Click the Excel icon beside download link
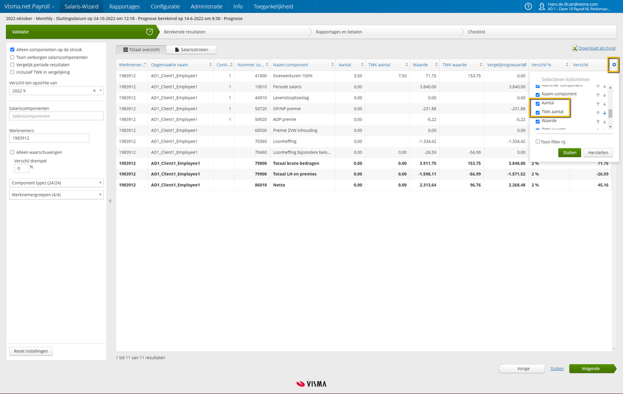This screenshot has height=394, width=623. click(574, 48)
